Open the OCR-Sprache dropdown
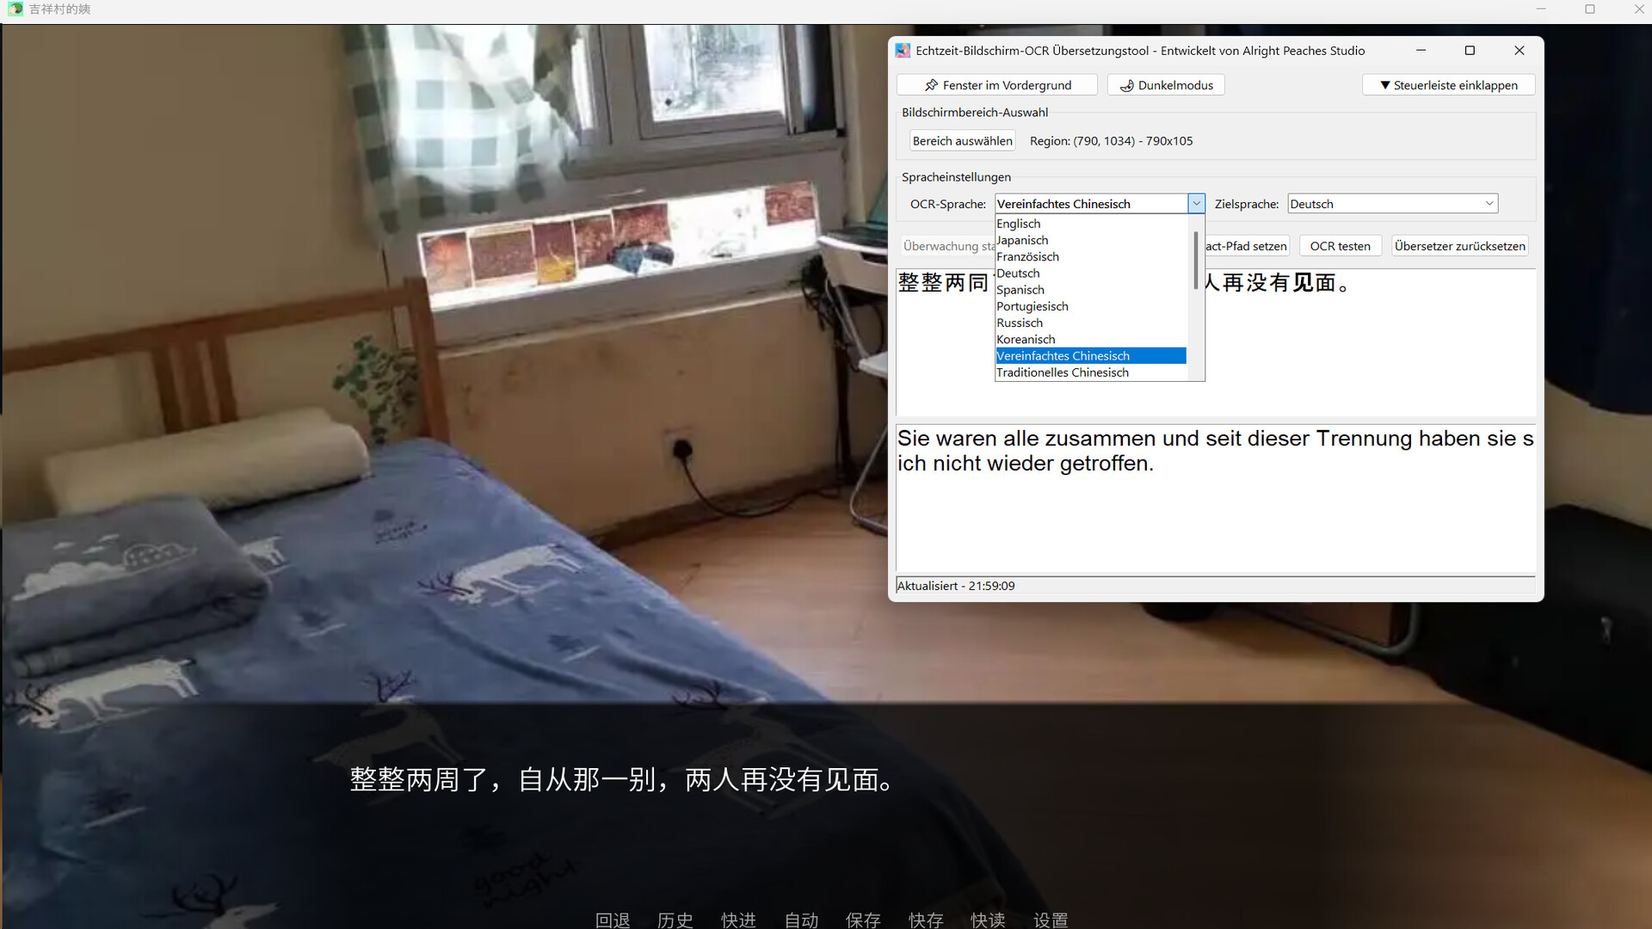This screenshot has width=1652, height=929. [1196, 203]
